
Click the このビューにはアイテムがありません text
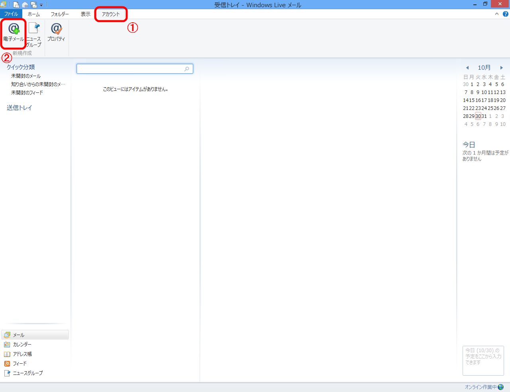tap(135, 89)
